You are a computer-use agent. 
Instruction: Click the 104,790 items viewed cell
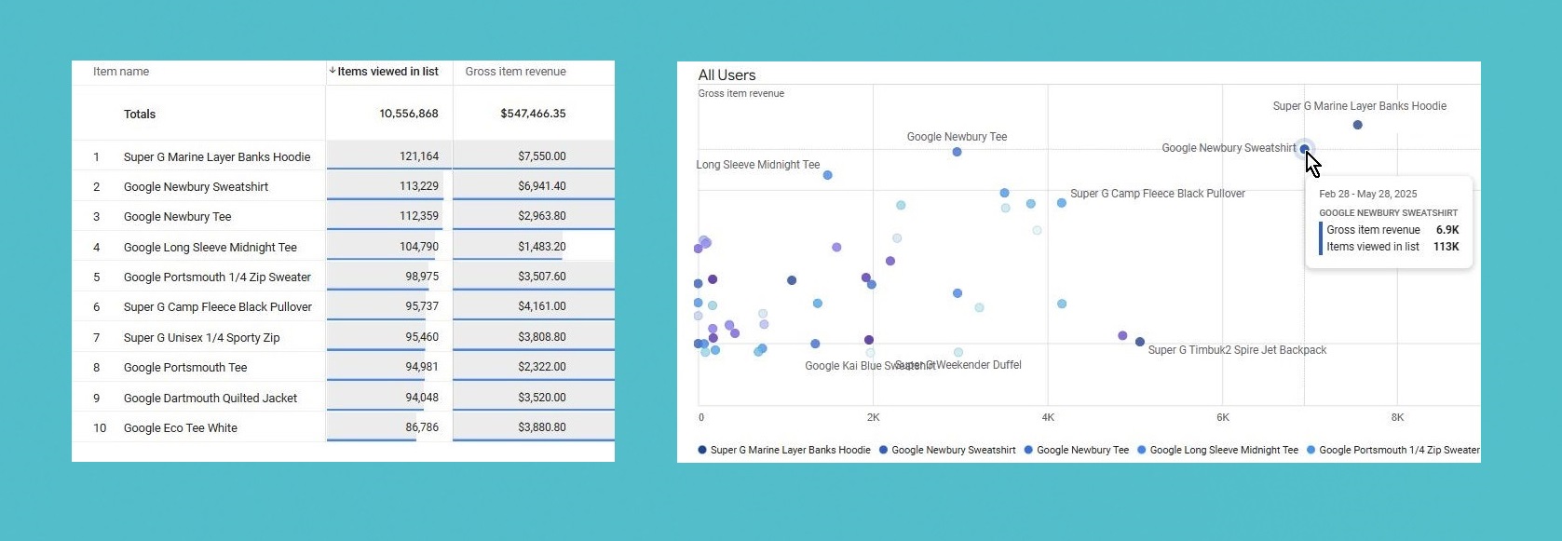pos(419,247)
